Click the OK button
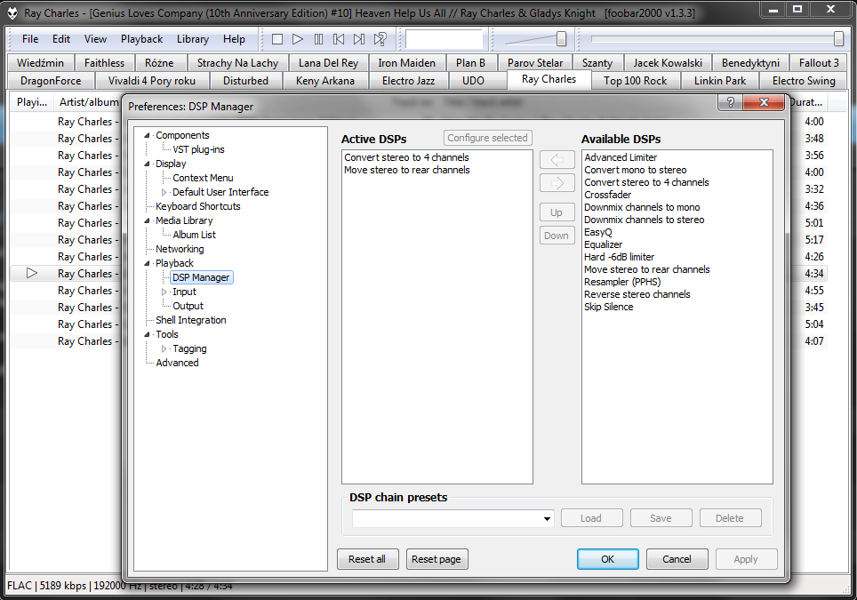The image size is (857, 600). (x=608, y=559)
